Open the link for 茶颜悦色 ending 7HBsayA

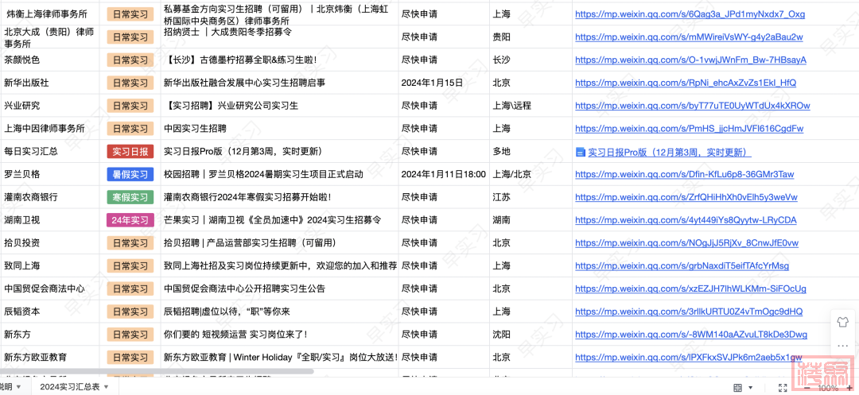pos(690,60)
